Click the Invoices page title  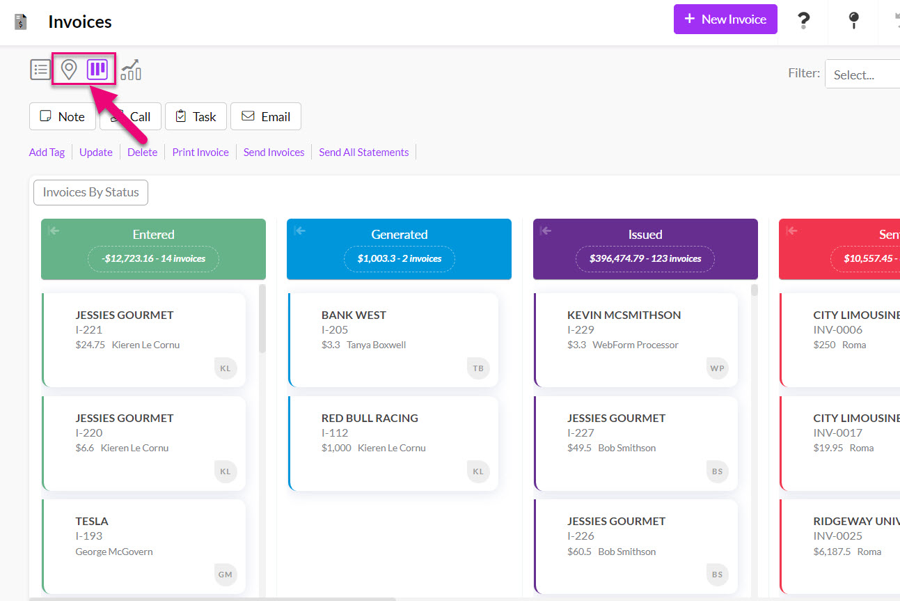tap(80, 22)
